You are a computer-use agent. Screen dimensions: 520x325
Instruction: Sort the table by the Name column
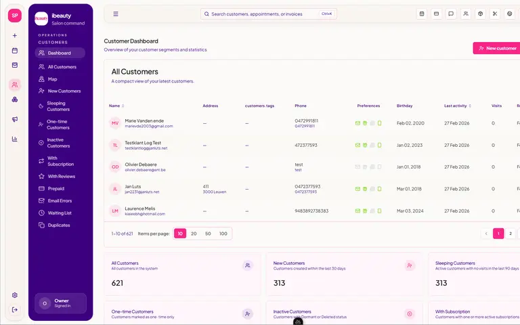(x=116, y=106)
